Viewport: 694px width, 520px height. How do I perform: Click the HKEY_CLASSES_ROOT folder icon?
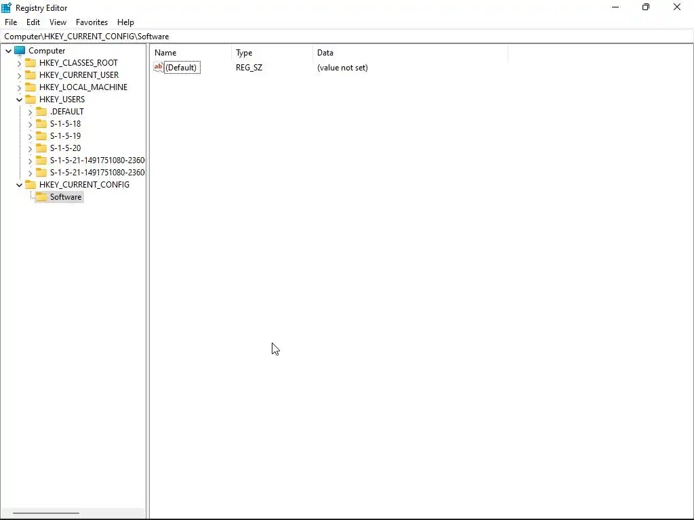30,63
